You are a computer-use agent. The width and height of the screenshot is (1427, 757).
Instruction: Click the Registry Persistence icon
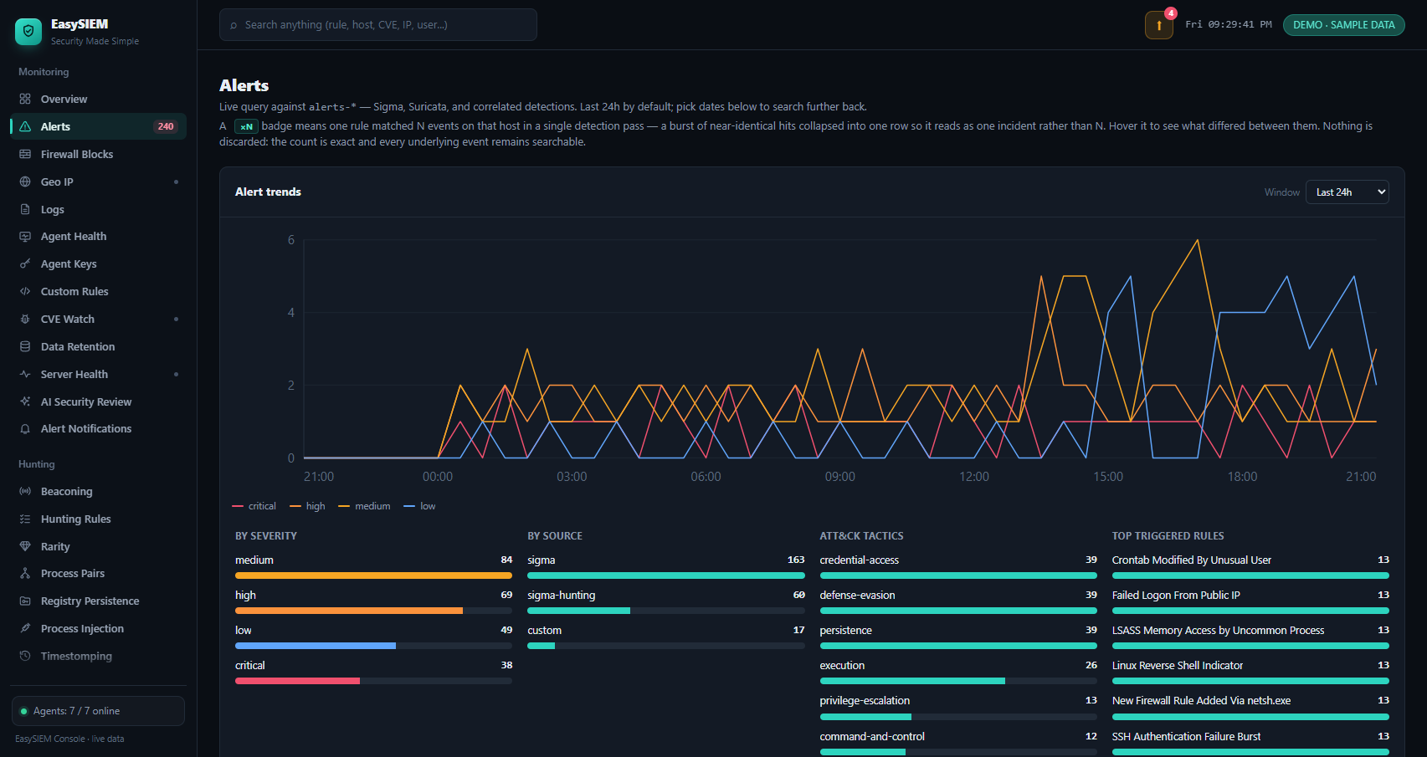(x=25, y=601)
